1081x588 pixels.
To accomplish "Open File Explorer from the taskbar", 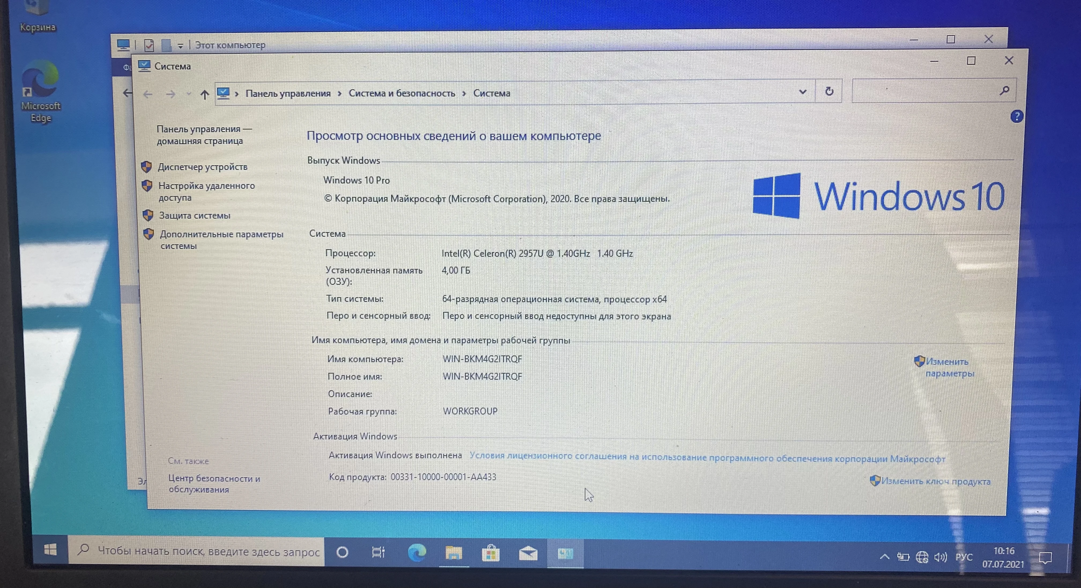I will click(x=454, y=553).
